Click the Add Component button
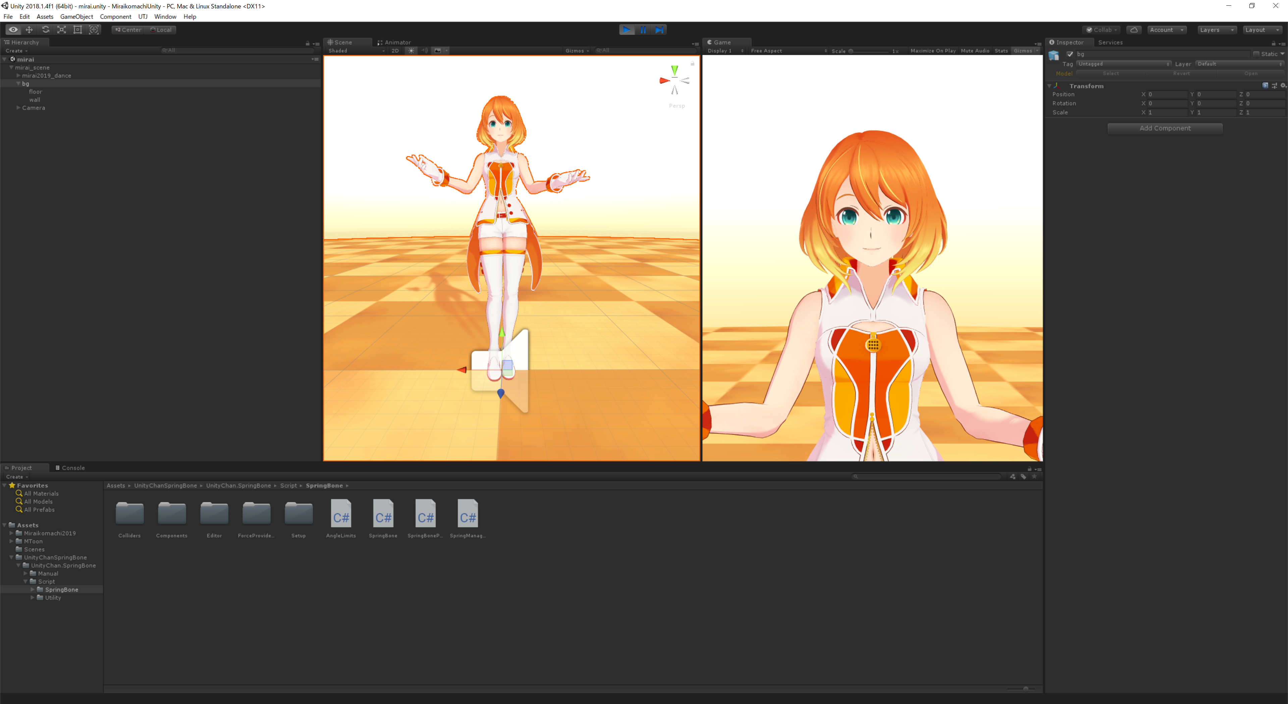1288x704 pixels. pos(1165,128)
